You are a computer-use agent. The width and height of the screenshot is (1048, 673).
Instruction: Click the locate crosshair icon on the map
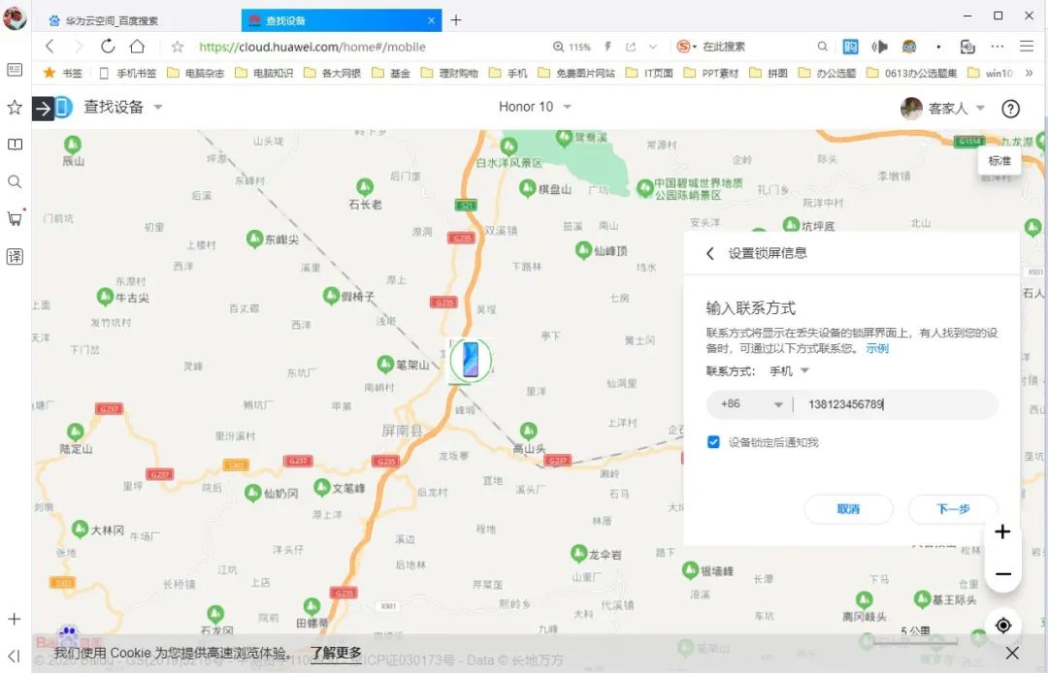click(1002, 625)
